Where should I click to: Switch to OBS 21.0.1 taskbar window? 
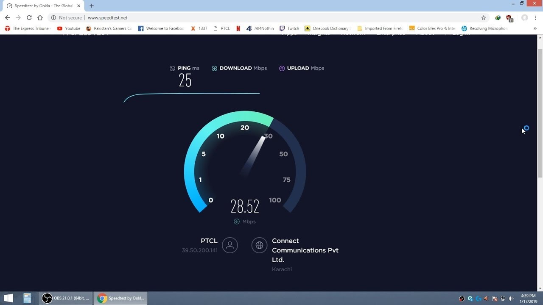(x=66, y=298)
